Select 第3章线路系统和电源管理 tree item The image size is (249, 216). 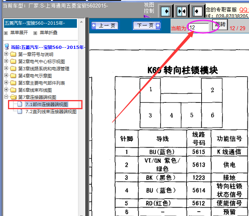[44, 69]
